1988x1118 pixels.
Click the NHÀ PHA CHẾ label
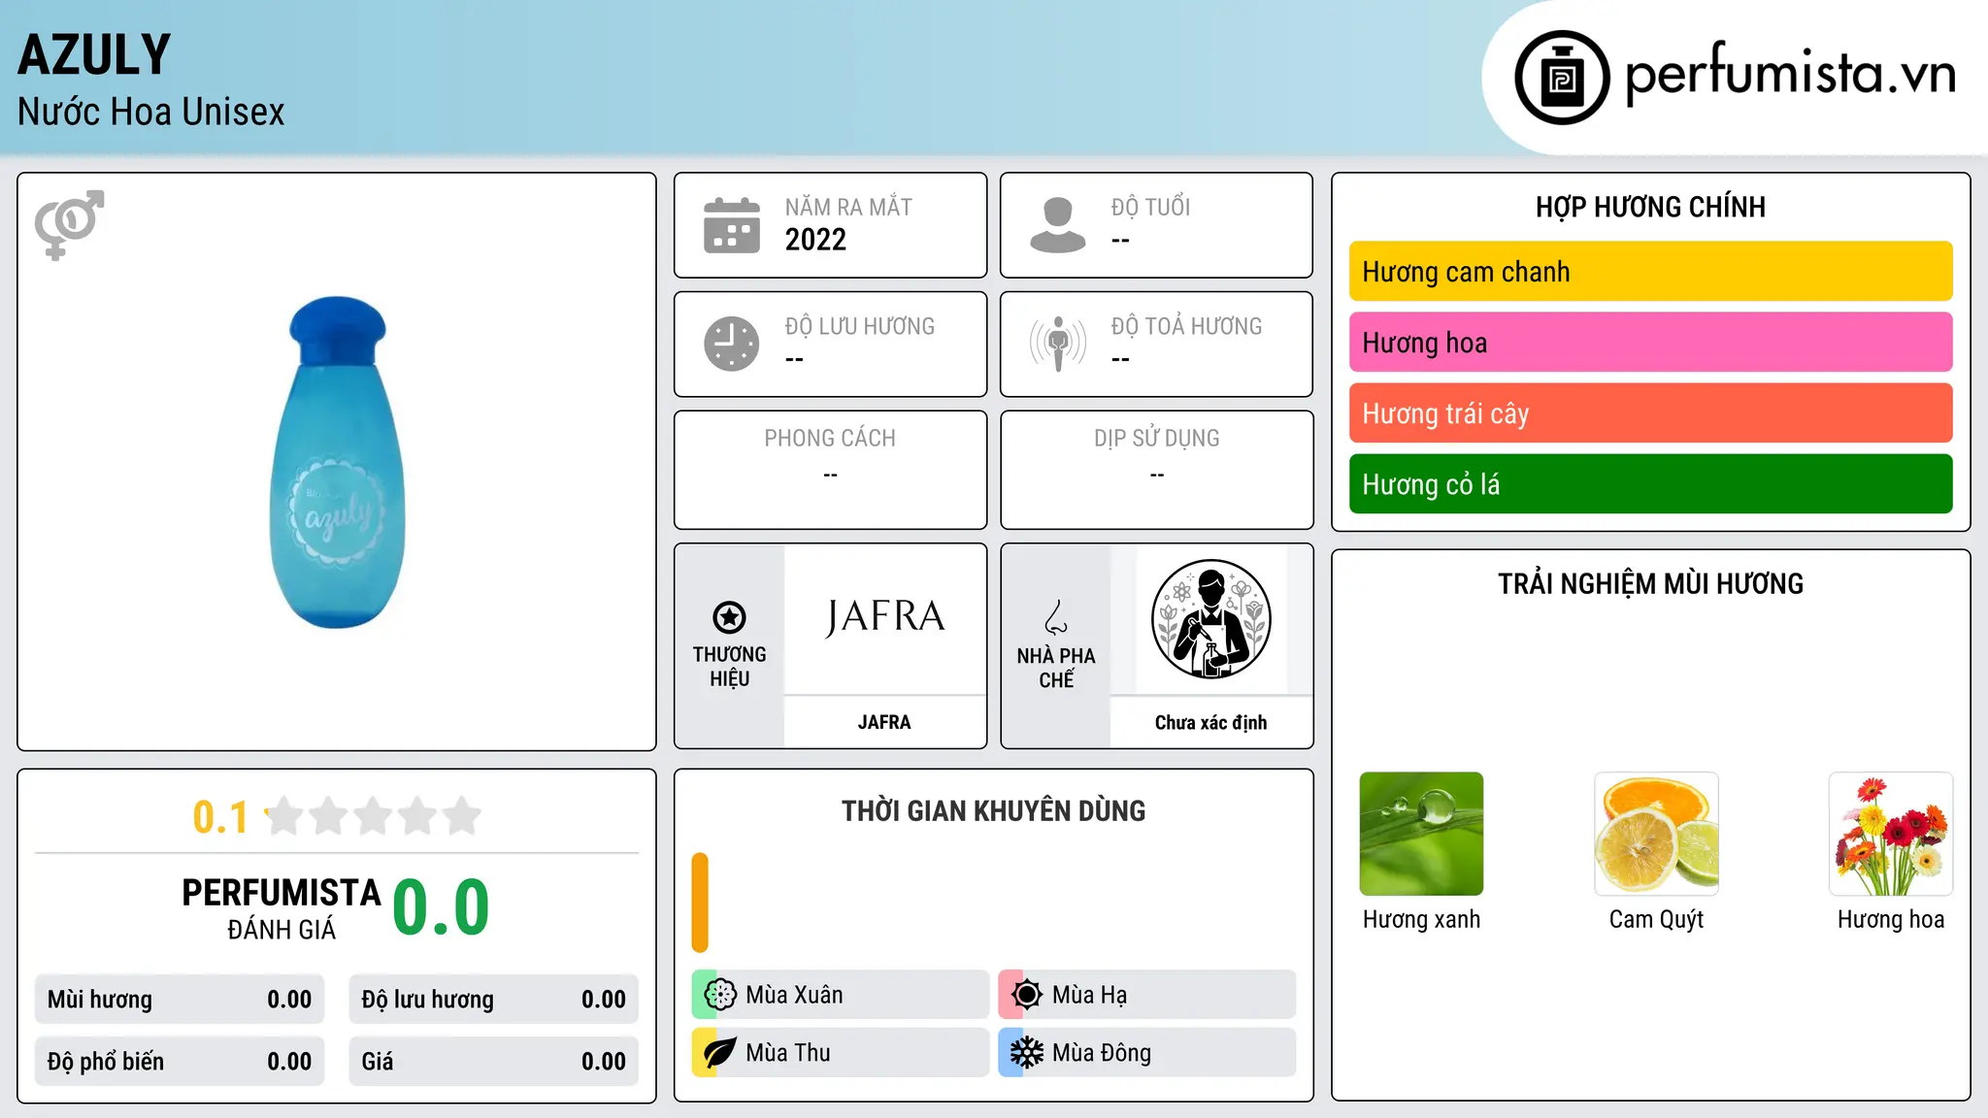[1056, 668]
